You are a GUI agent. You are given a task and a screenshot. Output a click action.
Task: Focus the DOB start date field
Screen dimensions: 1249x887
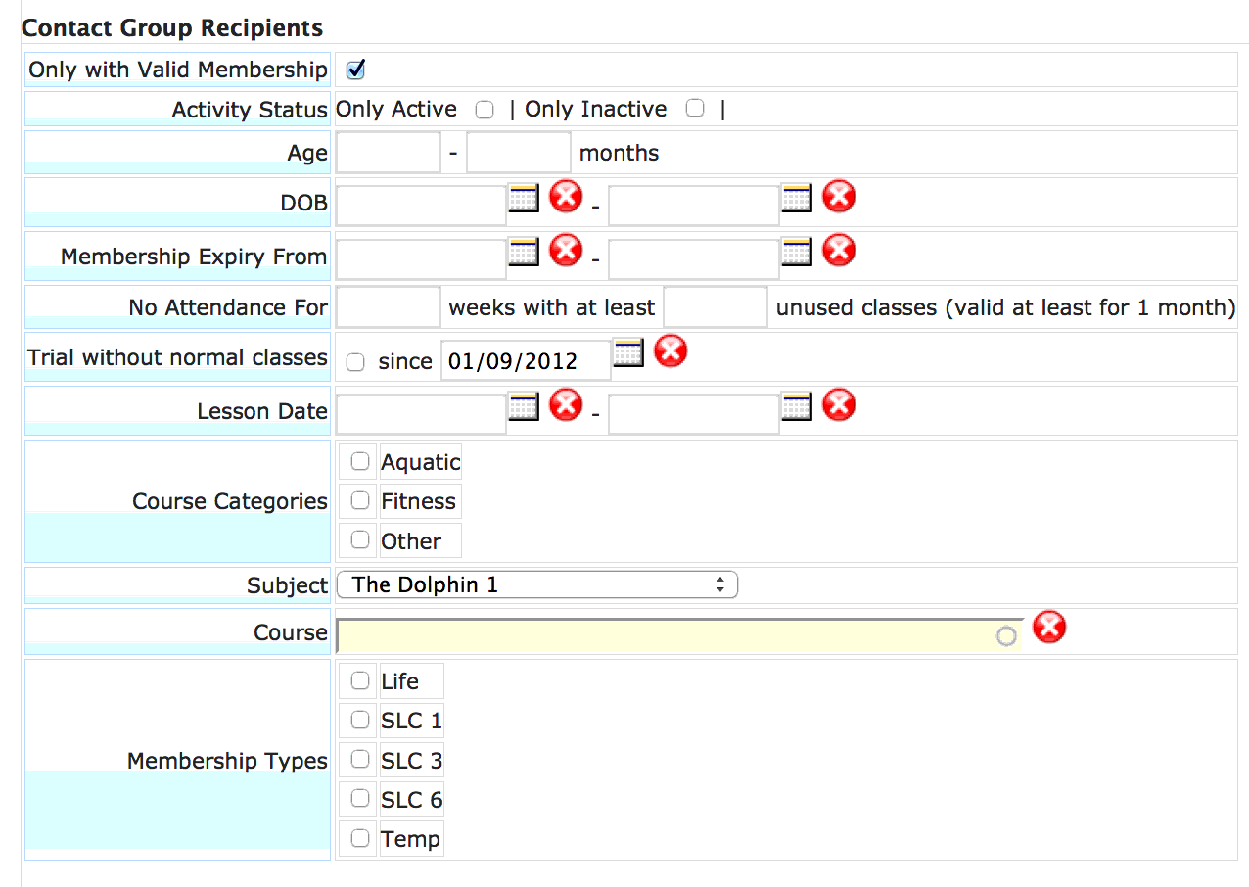click(x=421, y=206)
